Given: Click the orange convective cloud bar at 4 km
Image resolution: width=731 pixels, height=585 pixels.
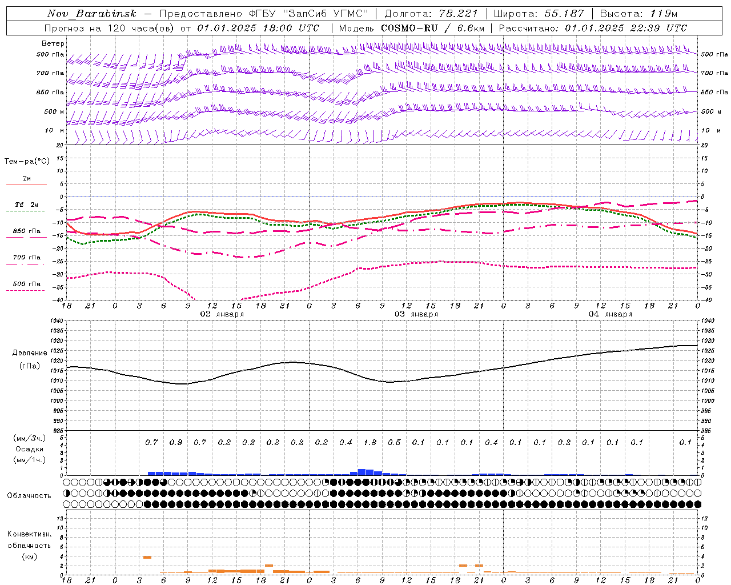Looking at the screenshot, I should coord(147,557).
